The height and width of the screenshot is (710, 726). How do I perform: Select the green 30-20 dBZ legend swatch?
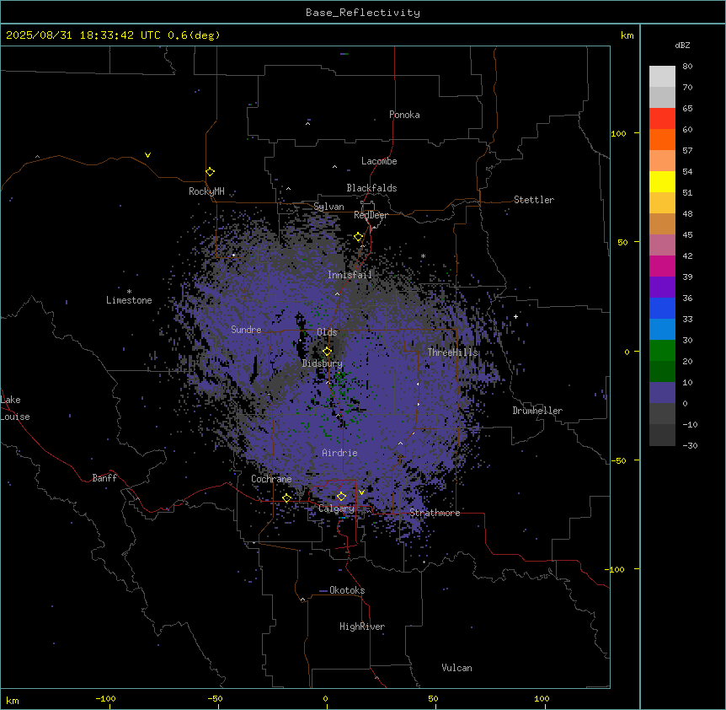[662, 351]
